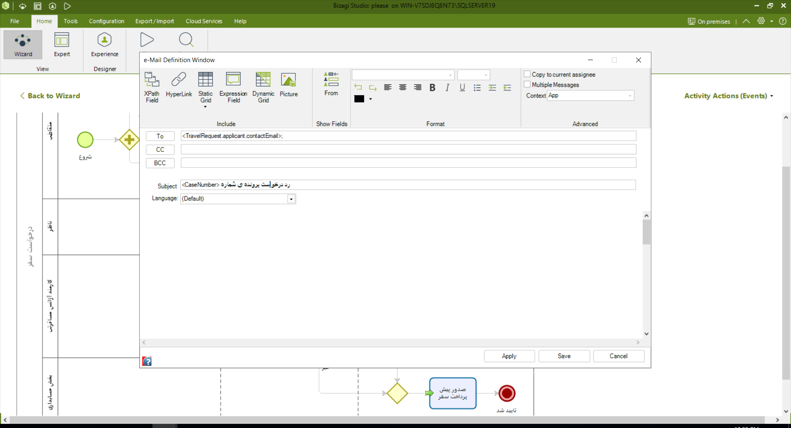The image size is (791, 428).
Task: Expand the Static Grid dropdown arrow
Action: click(205, 107)
